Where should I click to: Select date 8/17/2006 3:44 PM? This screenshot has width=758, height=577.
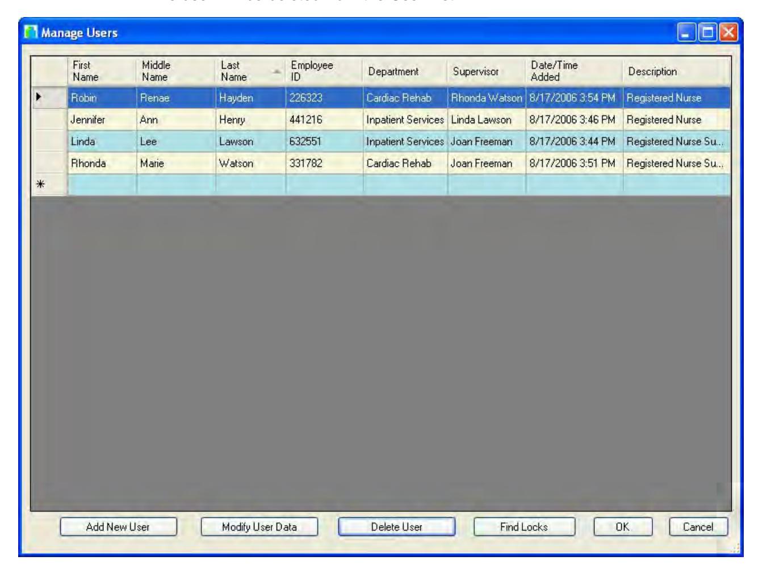point(575,141)
